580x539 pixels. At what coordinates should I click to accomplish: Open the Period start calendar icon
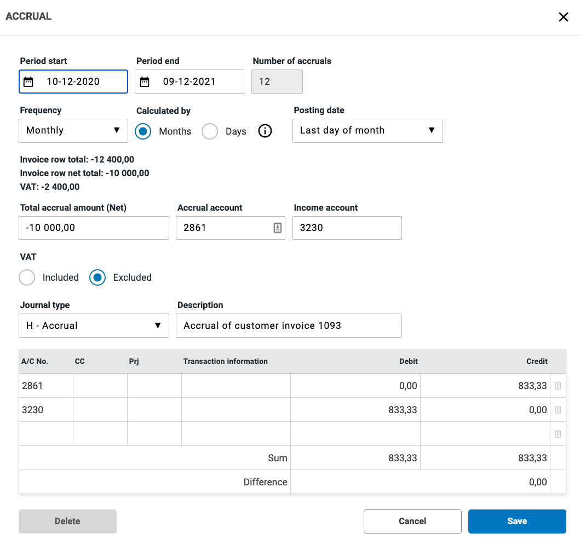click(x=28, y=82)
